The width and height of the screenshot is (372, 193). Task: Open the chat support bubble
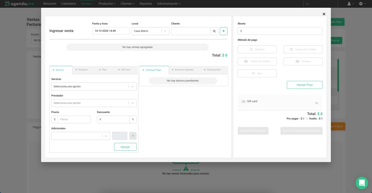point(362,183)
